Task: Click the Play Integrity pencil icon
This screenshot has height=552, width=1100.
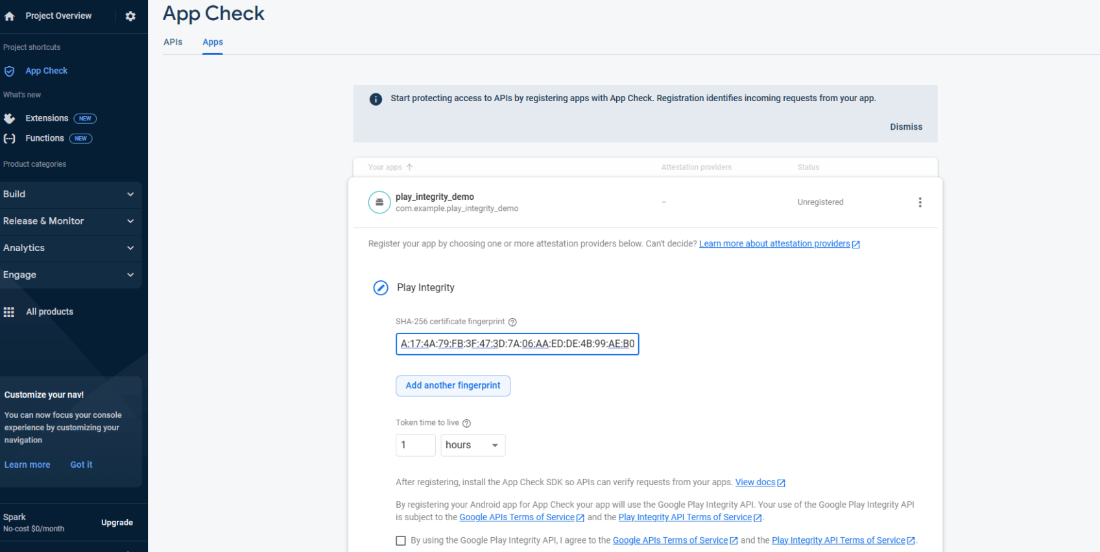Action: click(x=381, y=288)
